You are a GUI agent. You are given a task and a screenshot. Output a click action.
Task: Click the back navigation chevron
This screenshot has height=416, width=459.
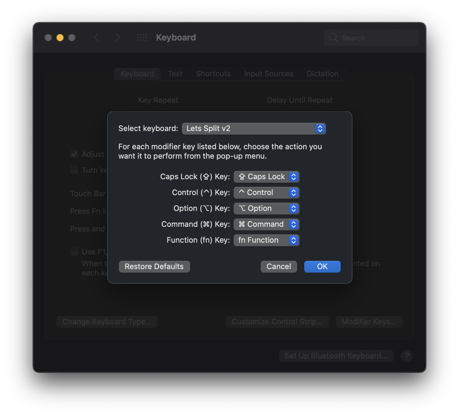[96, 38]
